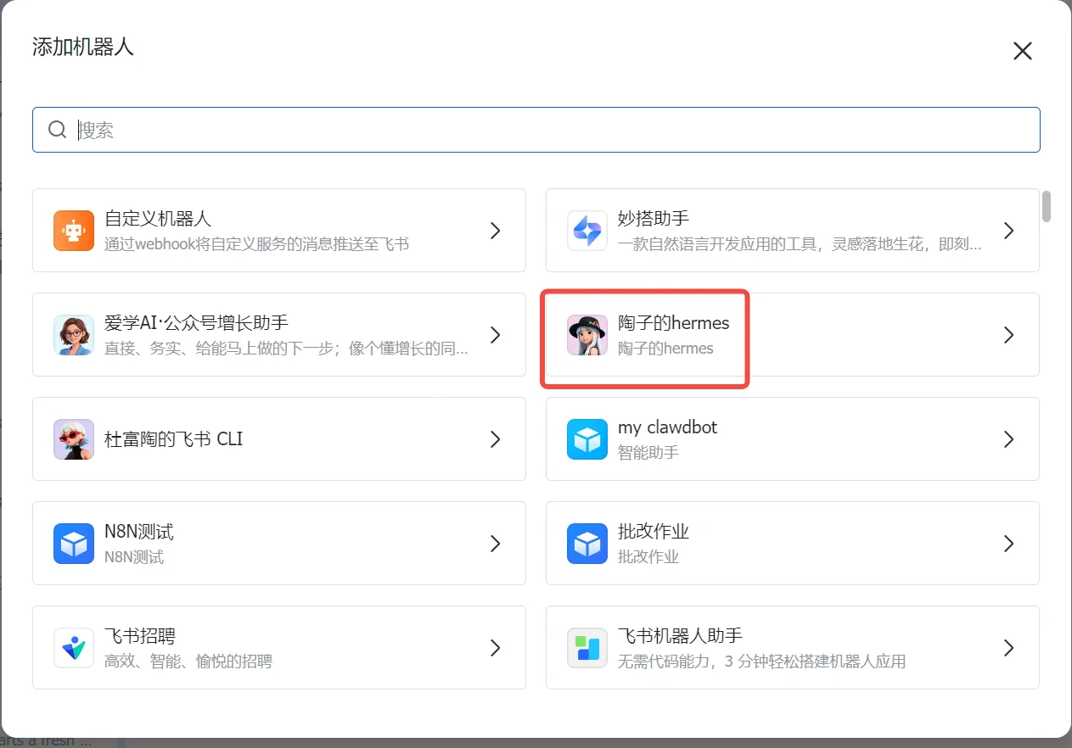Viewport: 1072px width, 748px height.
Task: Open 自定义机器人 via its chevron arrow
Action: pyautogui.click(x=496, y=231)
